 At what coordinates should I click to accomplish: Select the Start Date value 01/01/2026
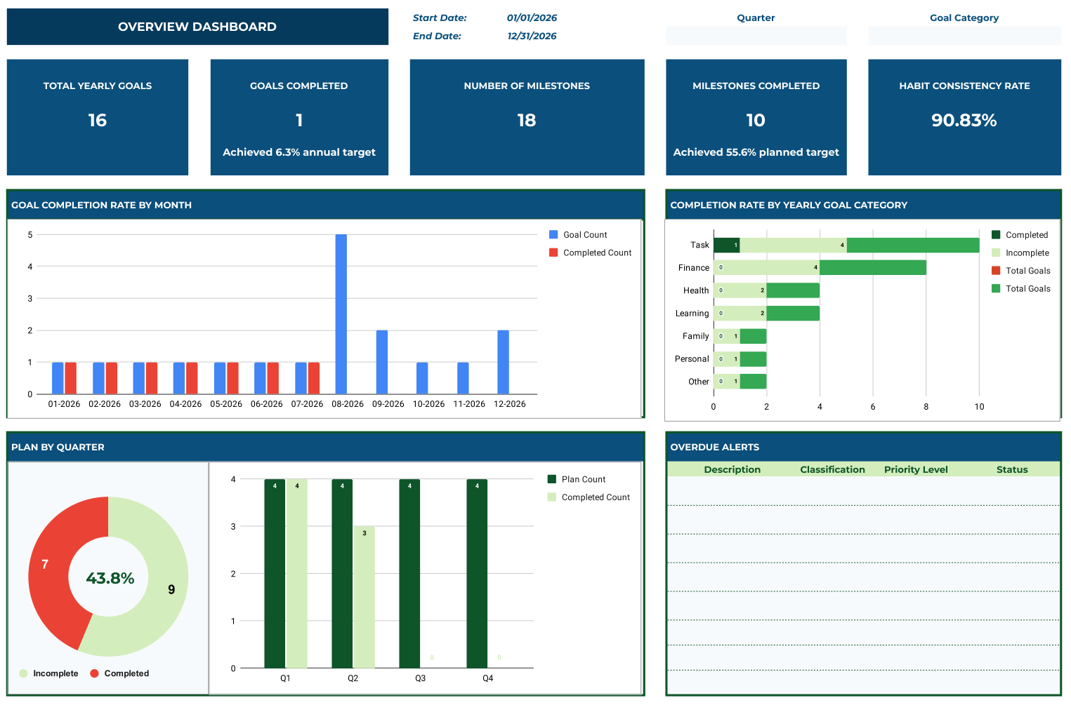(x=532, y=18)
